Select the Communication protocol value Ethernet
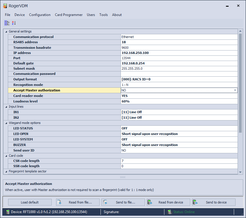This screenshot has height=218, width=246. pyautogui.click(x=179, y=37)
